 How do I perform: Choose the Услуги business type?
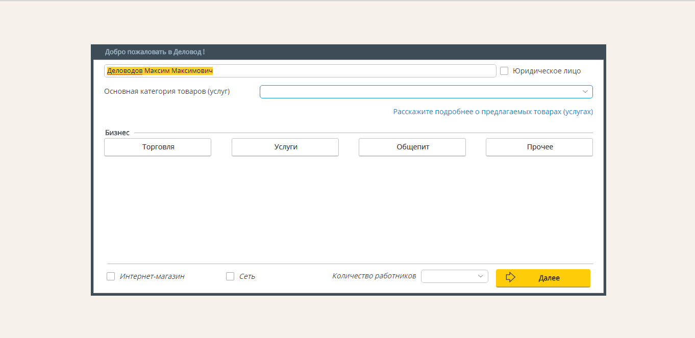(285, 147)
